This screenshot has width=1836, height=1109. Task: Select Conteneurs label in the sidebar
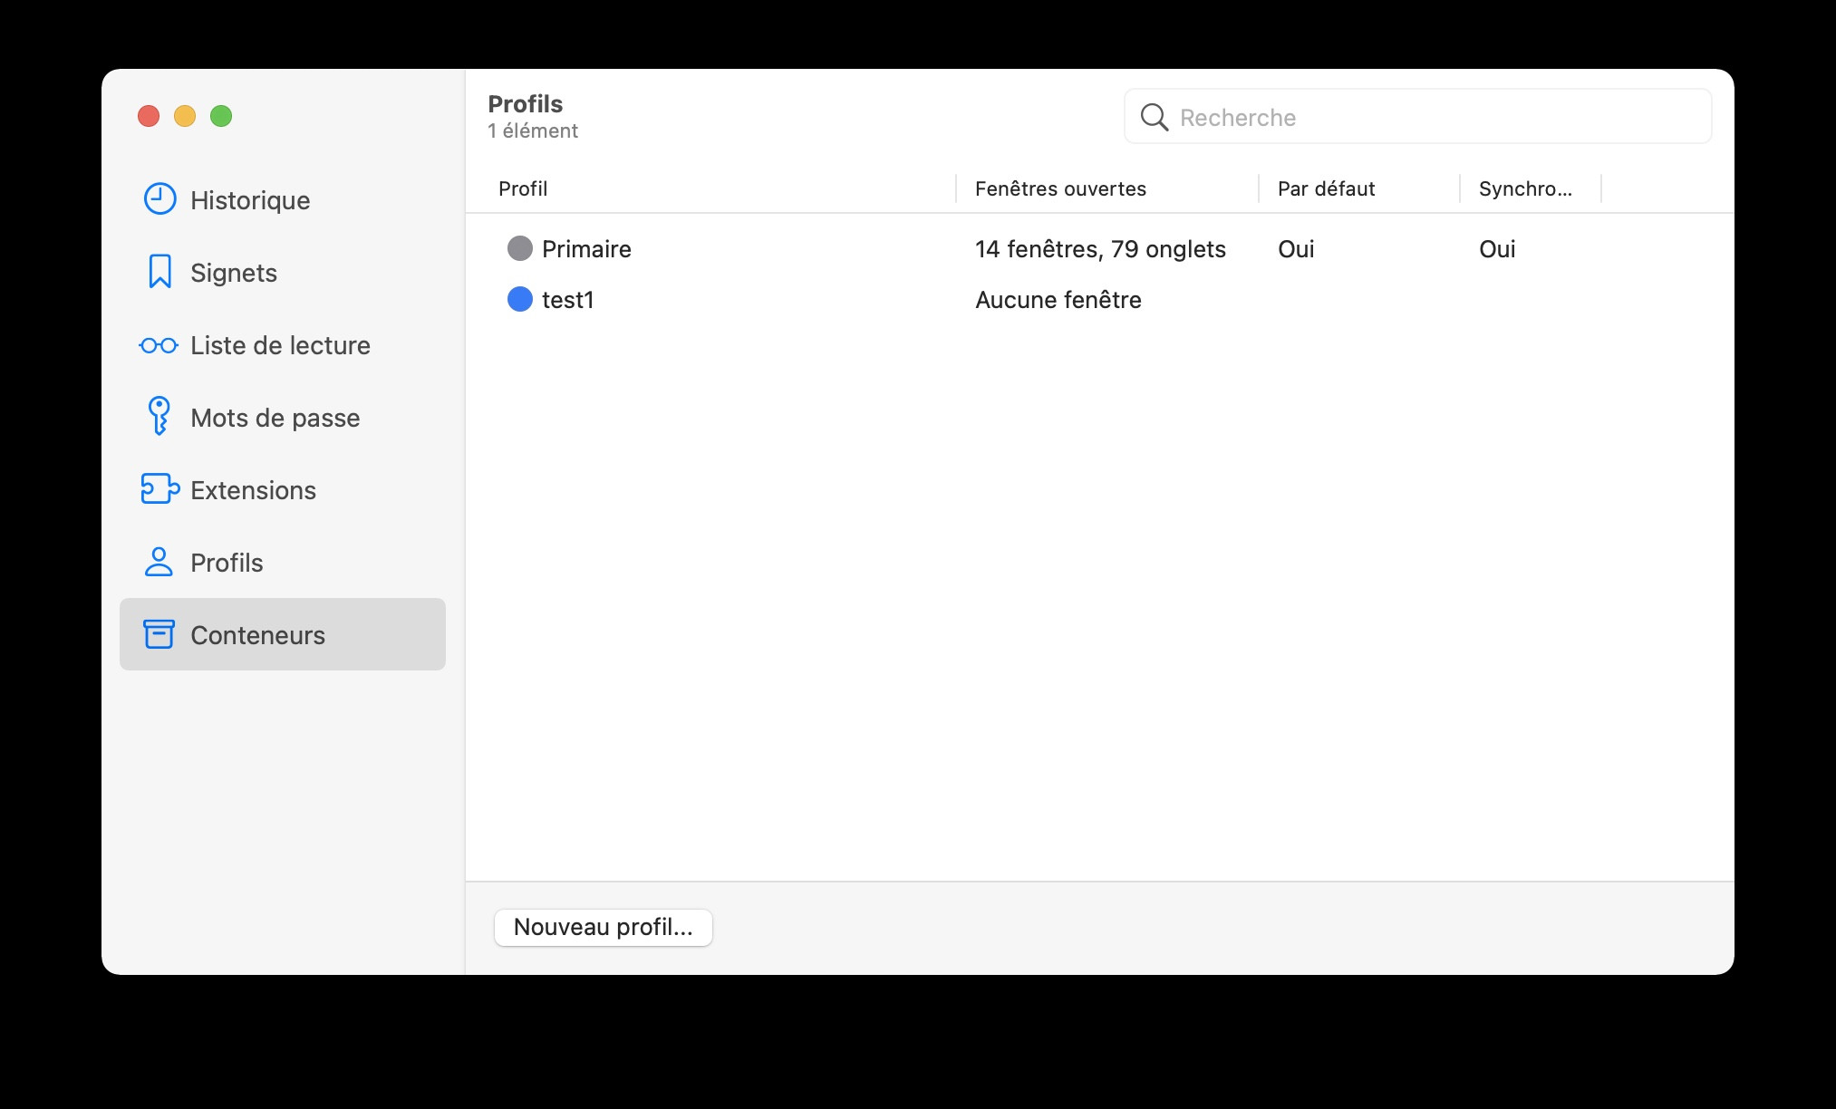pyautogui.click(x=257, y=635)
